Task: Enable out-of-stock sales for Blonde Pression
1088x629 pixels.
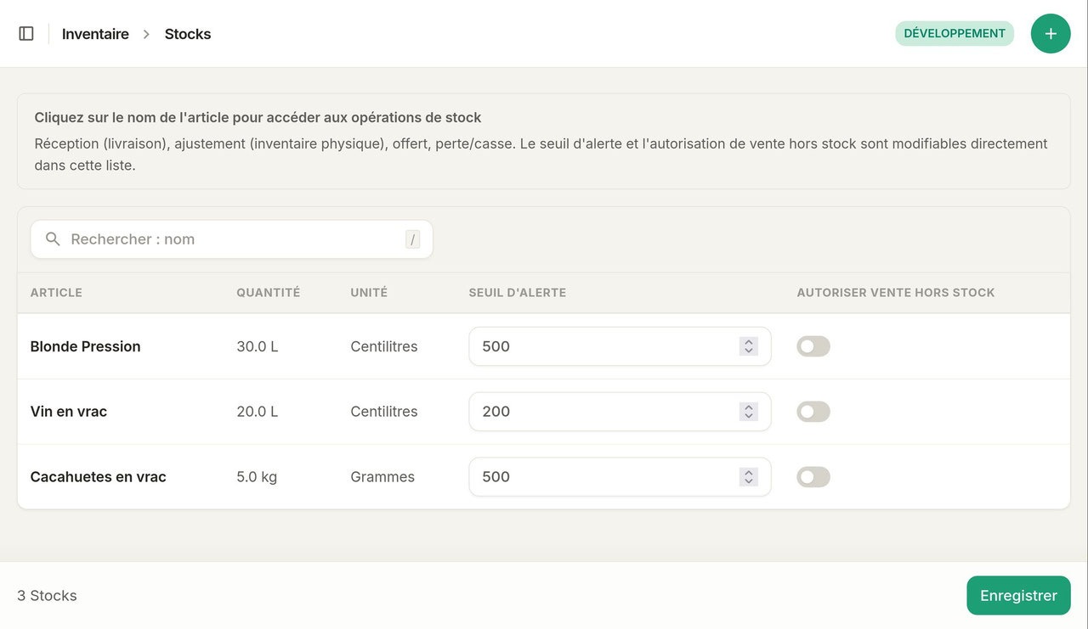Action: point(813,346)
